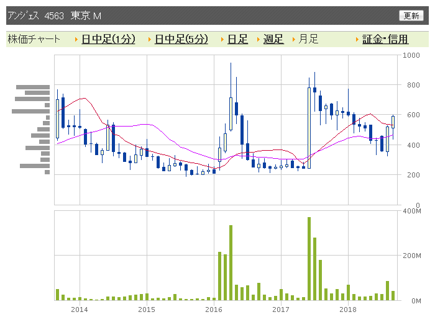Click orange arrow before 日中足(5分)
This screenshot has width=435, height=330.
tap(150, 40)
